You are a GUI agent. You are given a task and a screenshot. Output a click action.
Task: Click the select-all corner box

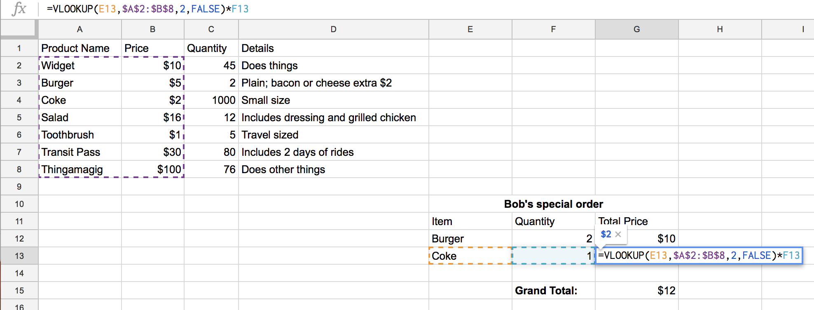click(x=19, y=29)
